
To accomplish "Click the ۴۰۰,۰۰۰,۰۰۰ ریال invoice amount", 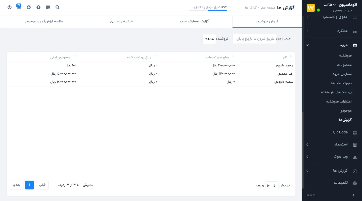I will [x=223, y=66].
